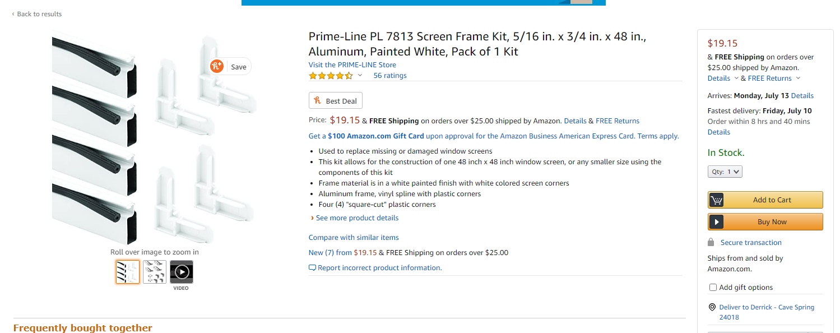Click the Honey Best Deal badge
The width and height of the screenshot is (840, 333).
[336, 101]
